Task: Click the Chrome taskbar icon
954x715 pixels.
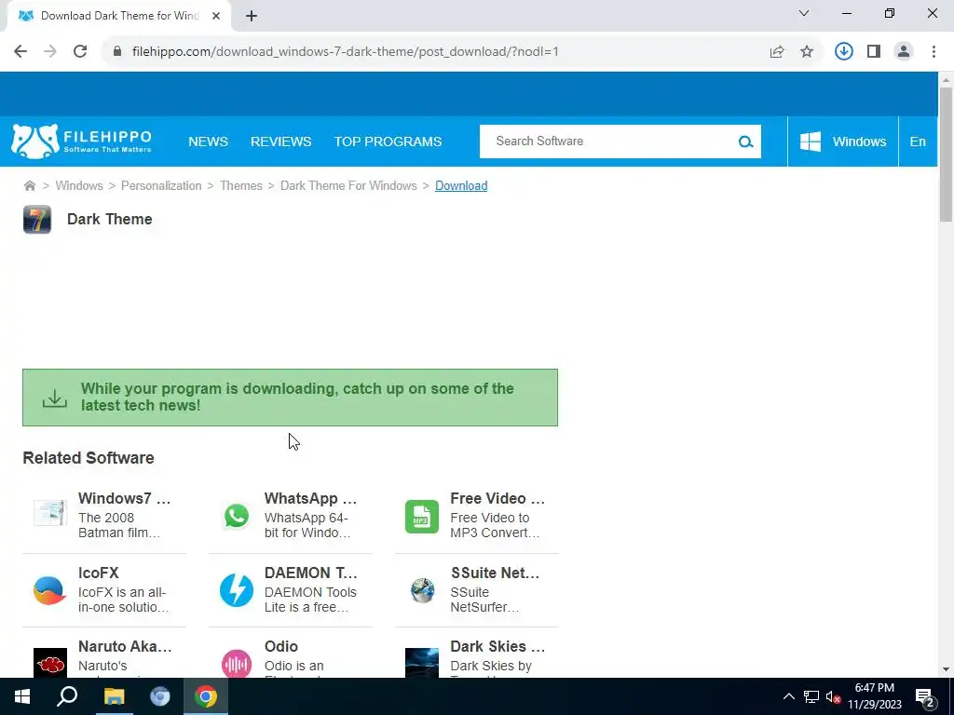Action: click(206, 696)
